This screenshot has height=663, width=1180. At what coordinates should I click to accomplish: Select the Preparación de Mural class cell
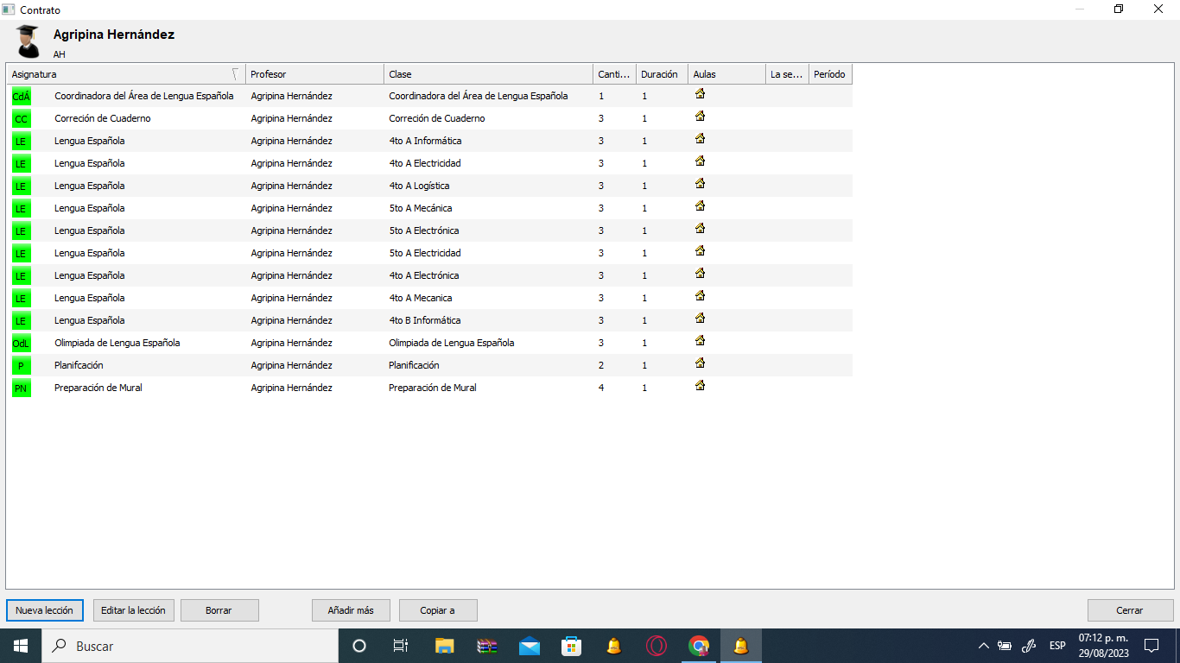433,388
